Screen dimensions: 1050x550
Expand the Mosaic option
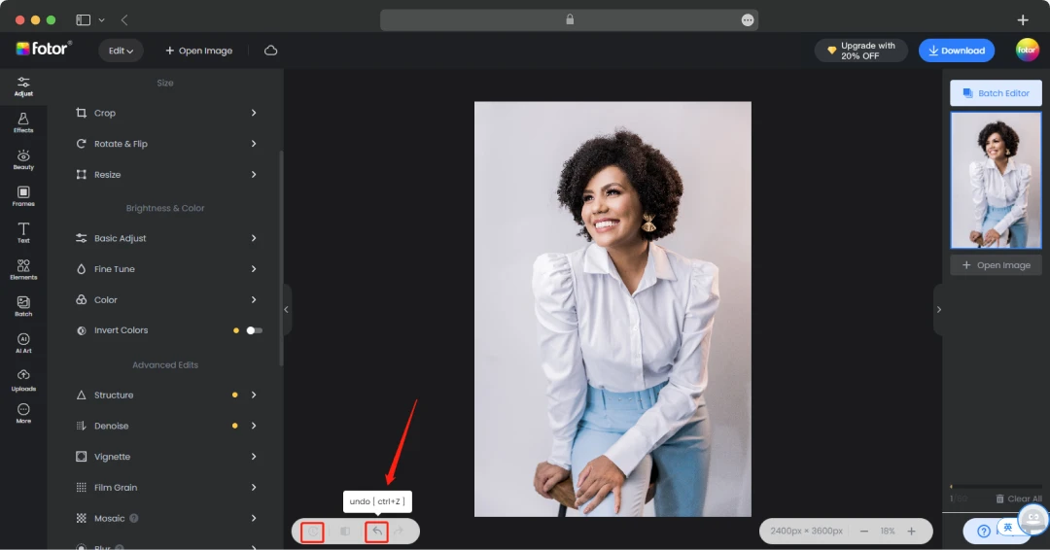pos(254,518)
